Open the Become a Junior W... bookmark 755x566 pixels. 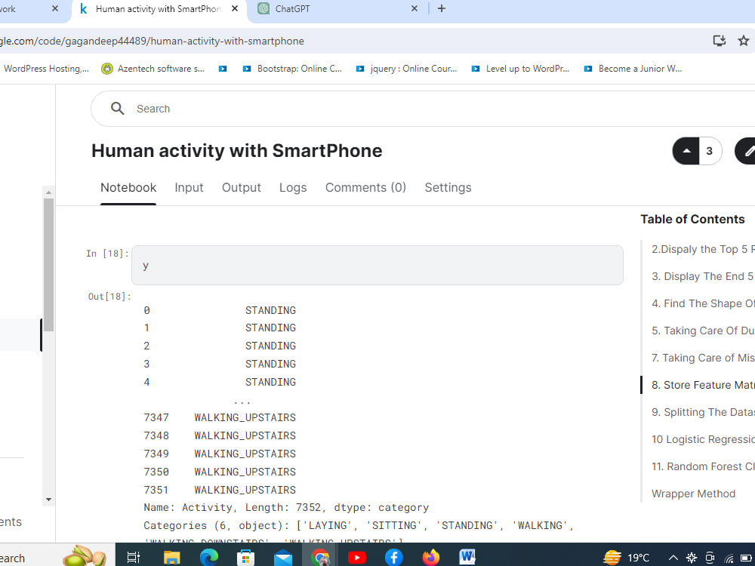[x=633, y=69]
